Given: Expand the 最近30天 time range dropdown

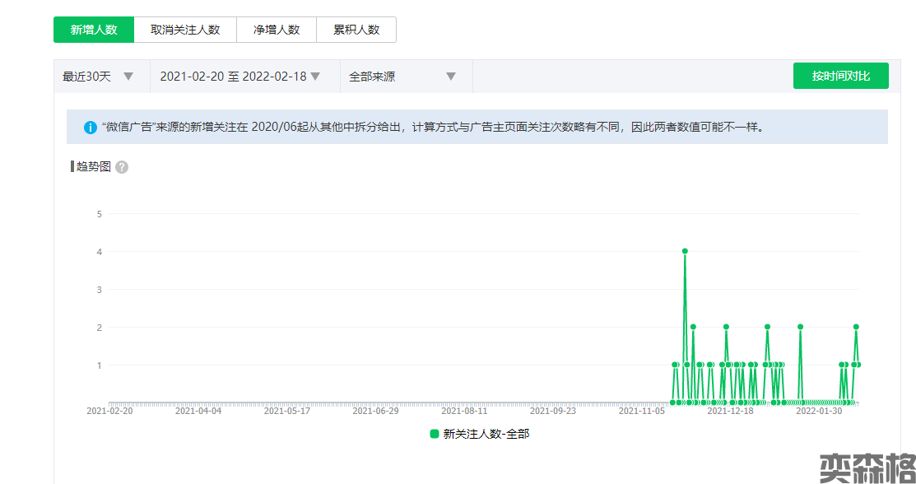Looking at the screenshot, I should [97, 77].
